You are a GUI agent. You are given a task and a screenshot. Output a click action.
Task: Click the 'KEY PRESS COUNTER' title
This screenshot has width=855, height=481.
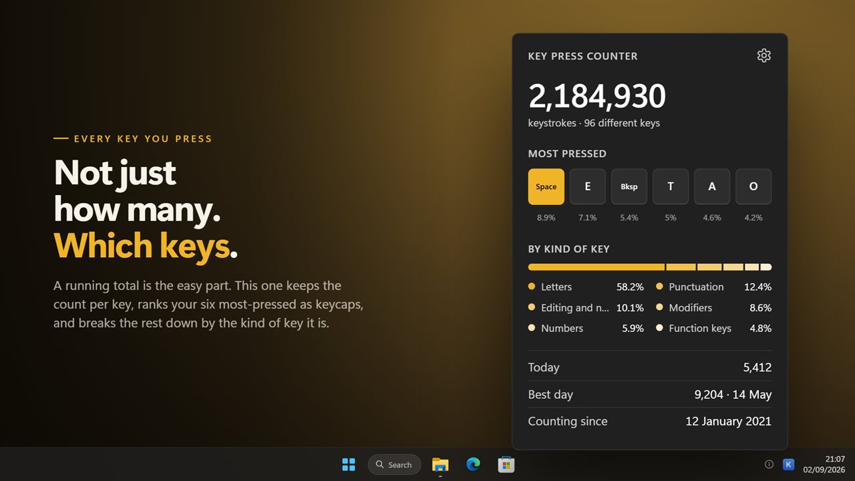click(x=583, y=56)
